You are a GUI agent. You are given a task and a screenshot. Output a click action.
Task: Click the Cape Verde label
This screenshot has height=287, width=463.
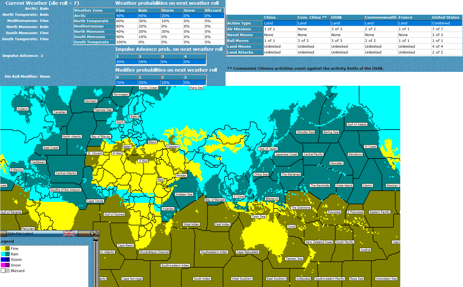(x=95, y=201)
